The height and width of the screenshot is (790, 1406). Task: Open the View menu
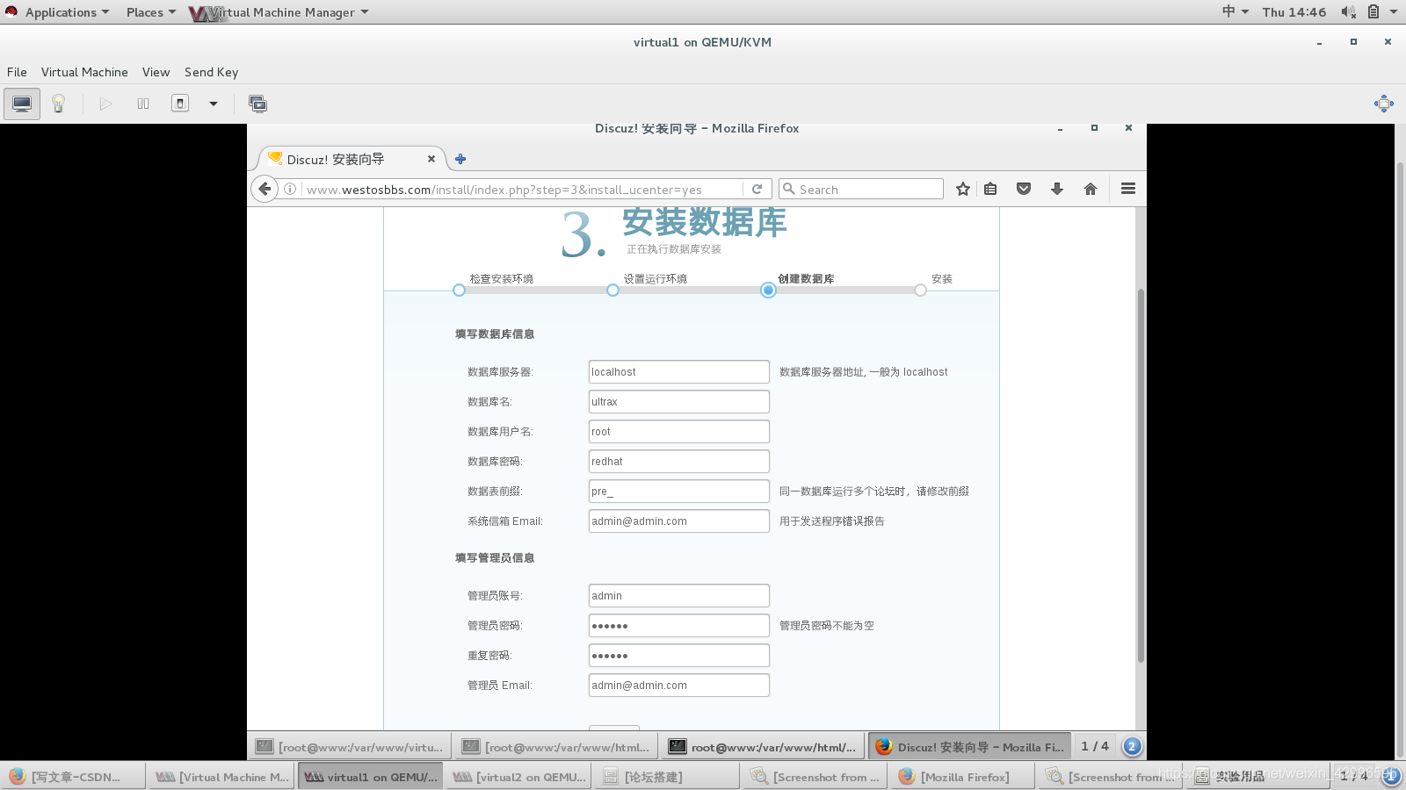click(156, 72)
